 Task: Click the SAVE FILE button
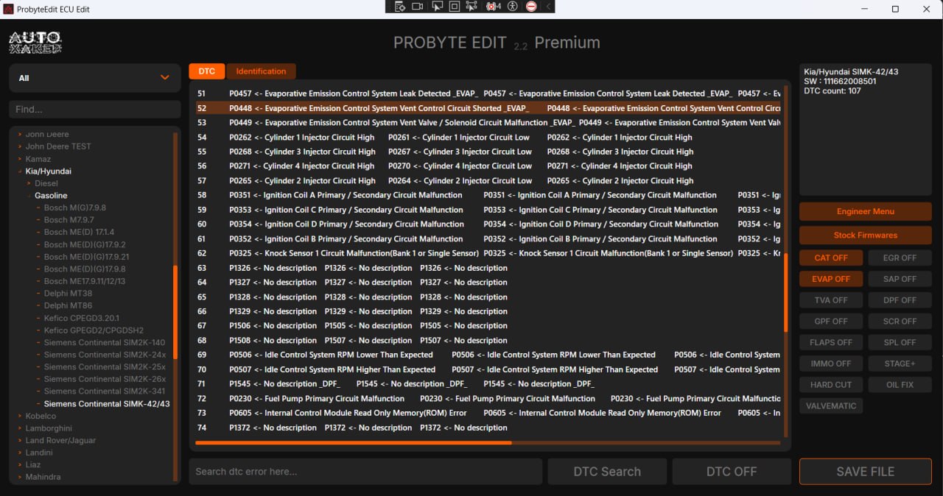866,472
